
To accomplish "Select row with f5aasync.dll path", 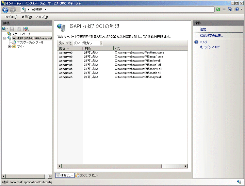I will tap(122, 77).
